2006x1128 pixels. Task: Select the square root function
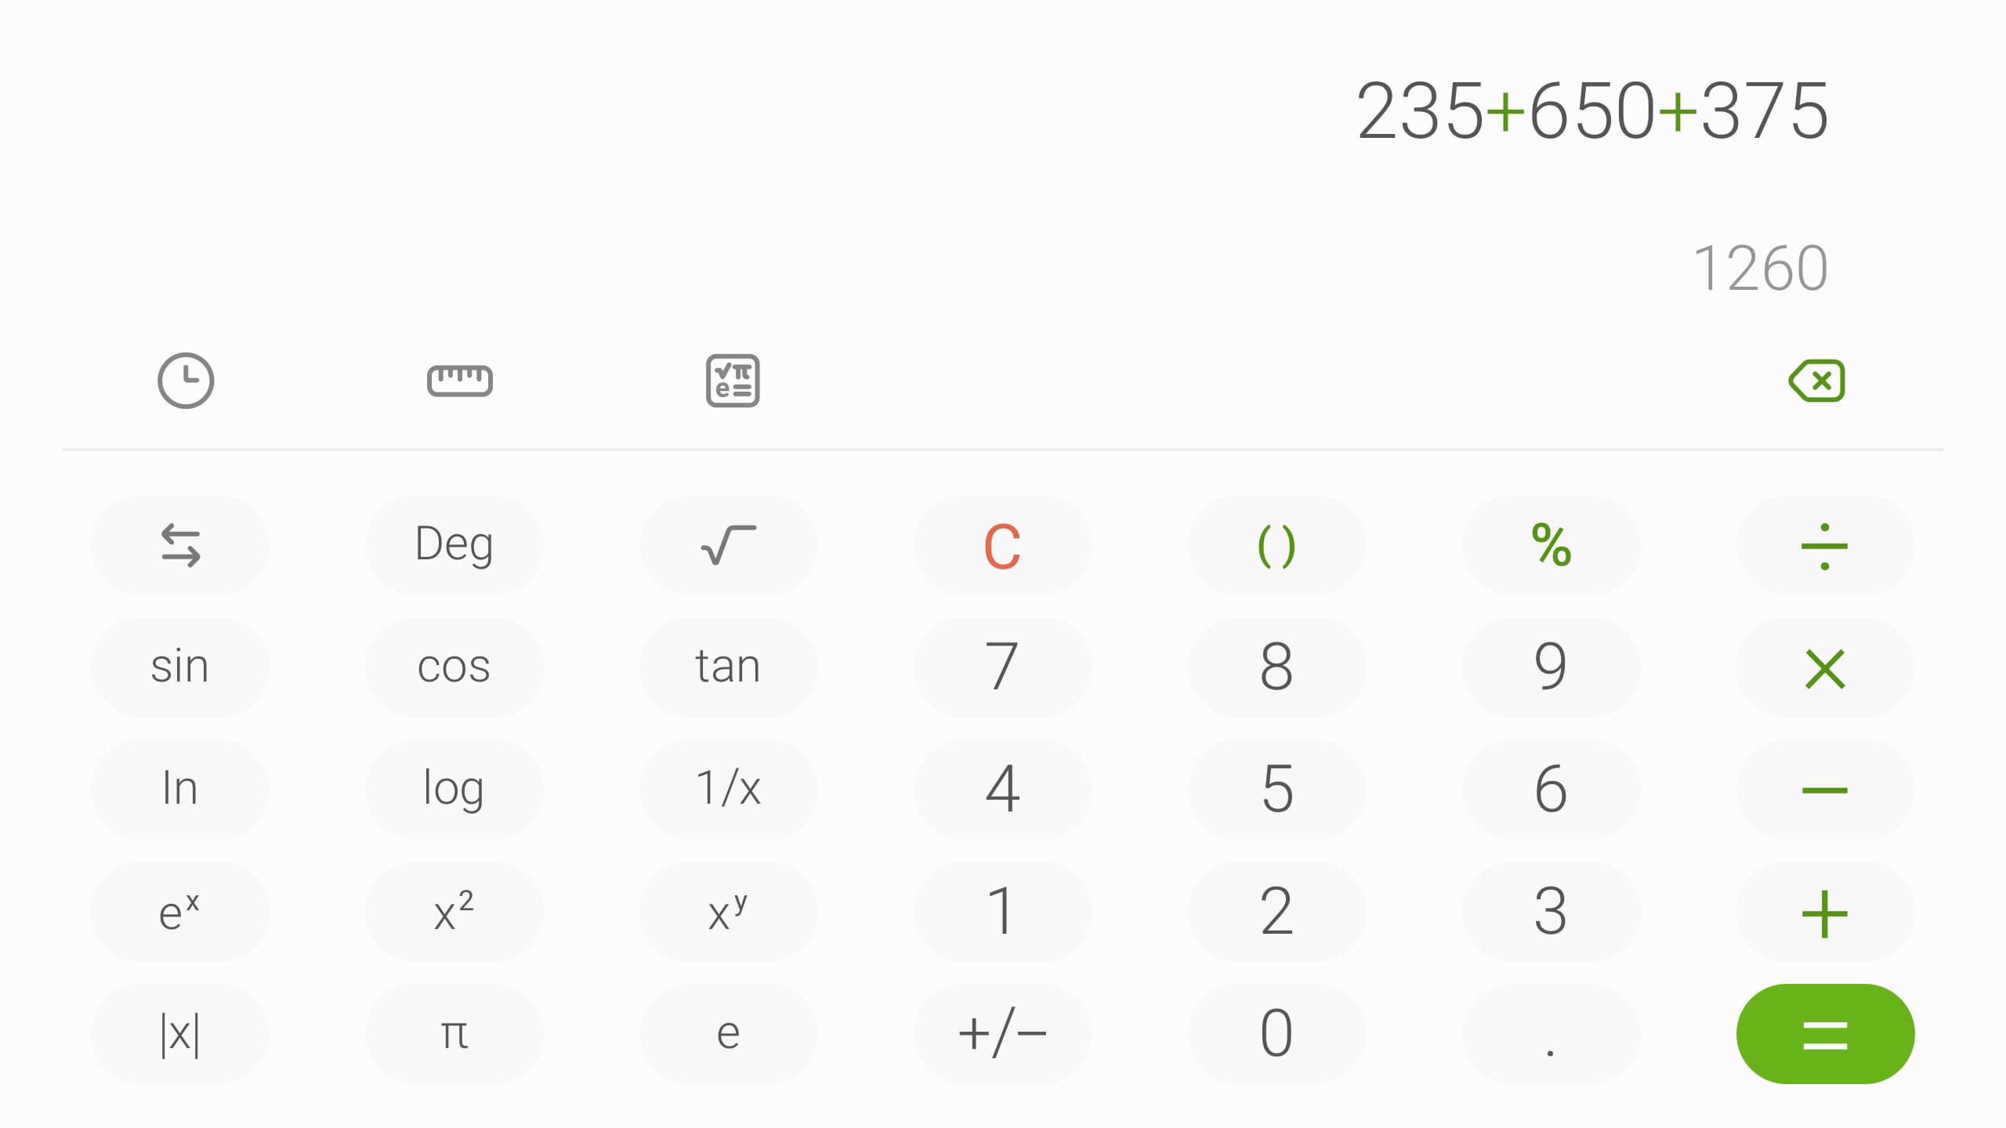coord(728,544)
